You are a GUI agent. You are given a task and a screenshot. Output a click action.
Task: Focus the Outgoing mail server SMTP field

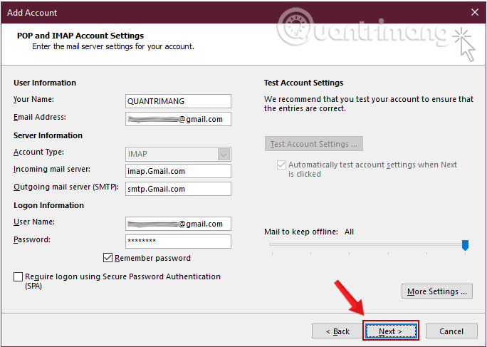tap(178, 189)
